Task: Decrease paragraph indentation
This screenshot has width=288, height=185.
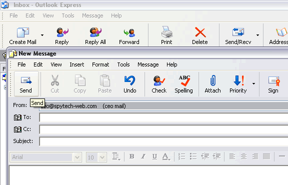Action: [x=205, y=156]
